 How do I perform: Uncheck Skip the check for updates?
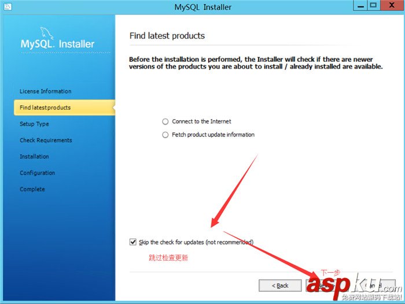(133, 242)
